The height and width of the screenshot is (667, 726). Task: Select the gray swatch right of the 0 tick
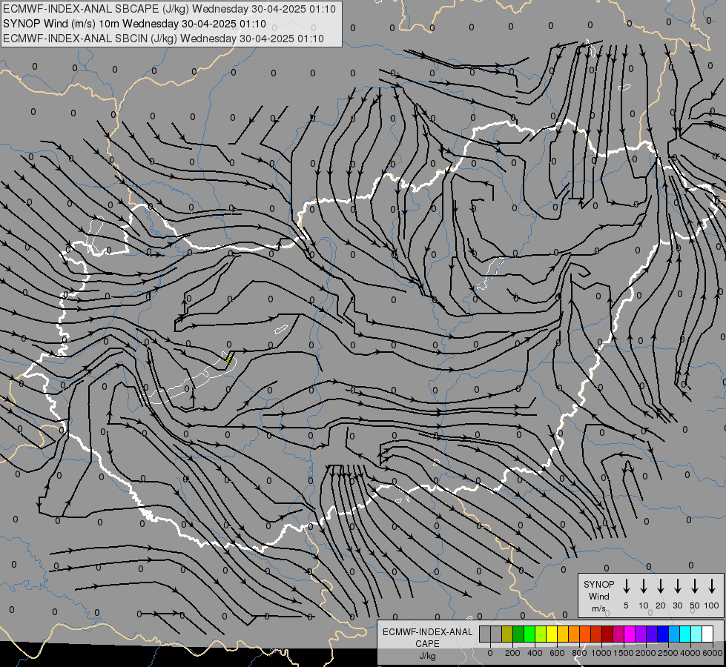(x=496, y=634)
